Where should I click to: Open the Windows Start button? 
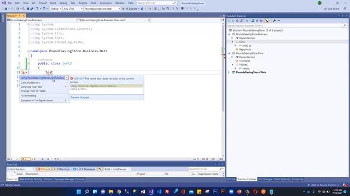click(x=79, y=192)
